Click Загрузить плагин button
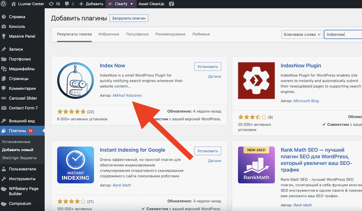 129,18
